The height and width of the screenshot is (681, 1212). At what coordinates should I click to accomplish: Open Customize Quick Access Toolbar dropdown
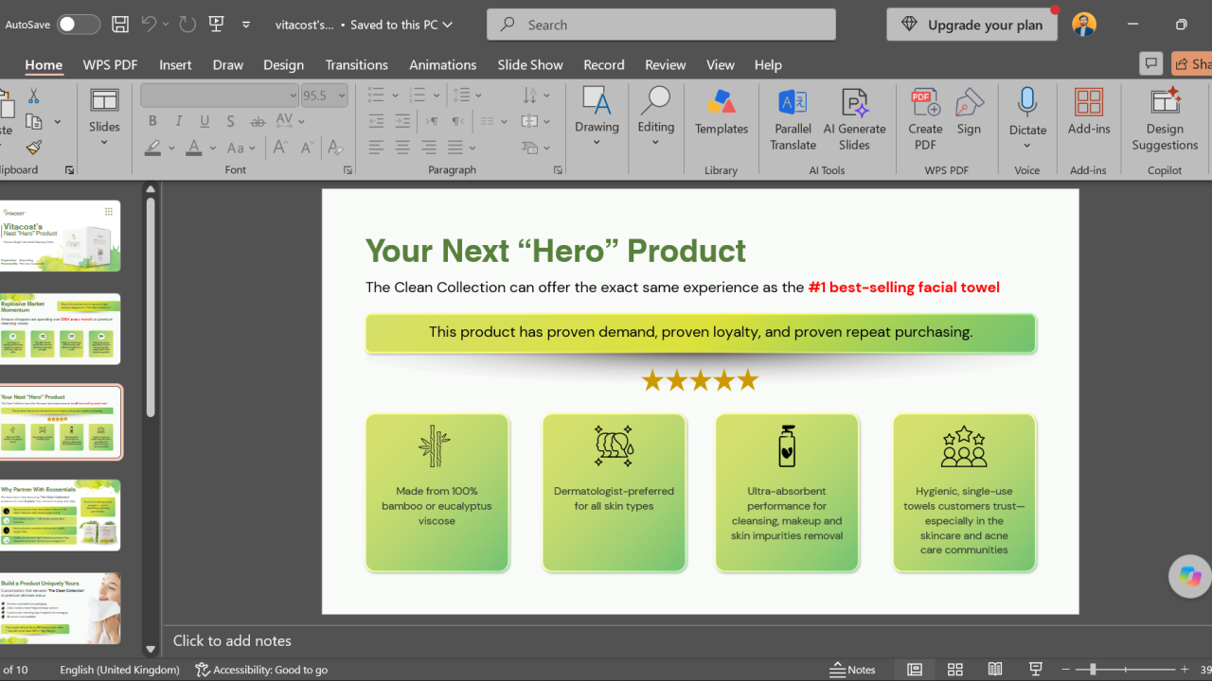[246, 25]
